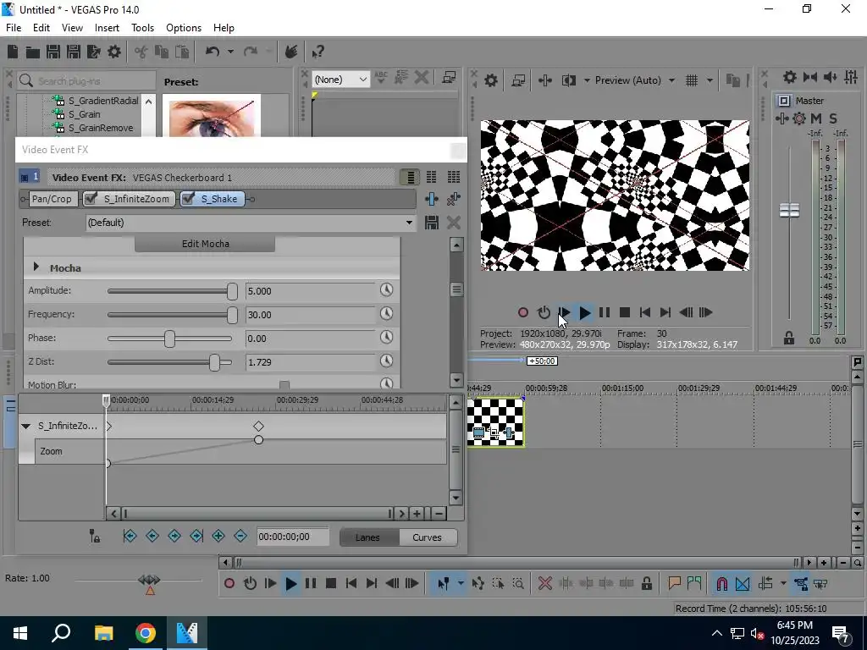Screen dimensions: 867x650
Task: Open project Properties gear in main toolbar
Action: tap(114, 52)
